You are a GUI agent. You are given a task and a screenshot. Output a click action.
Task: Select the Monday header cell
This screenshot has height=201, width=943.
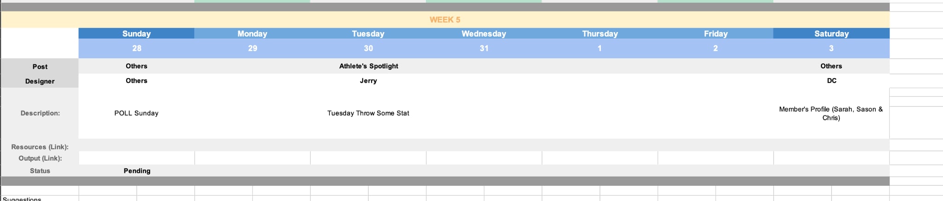click(252, 33)
